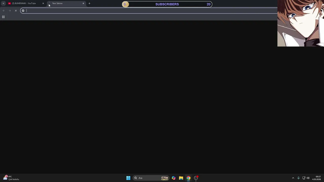Open the volume tray icon
Image resolution: width=324 pixels, height=182 pixels.
(x=308, y=178)
